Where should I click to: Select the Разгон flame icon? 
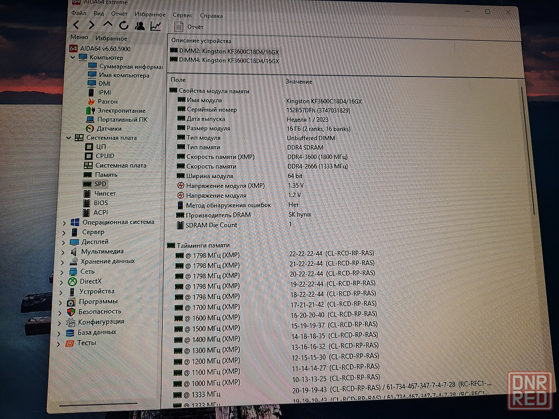click(x=91, y=102)
